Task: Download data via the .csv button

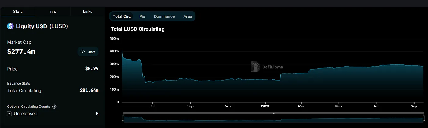Action: (88, 52)
